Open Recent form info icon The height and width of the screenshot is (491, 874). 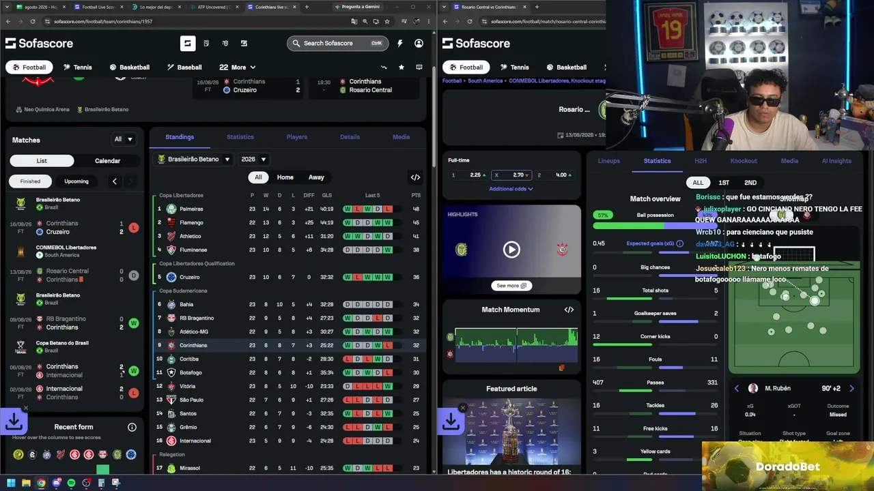(132, 427)
